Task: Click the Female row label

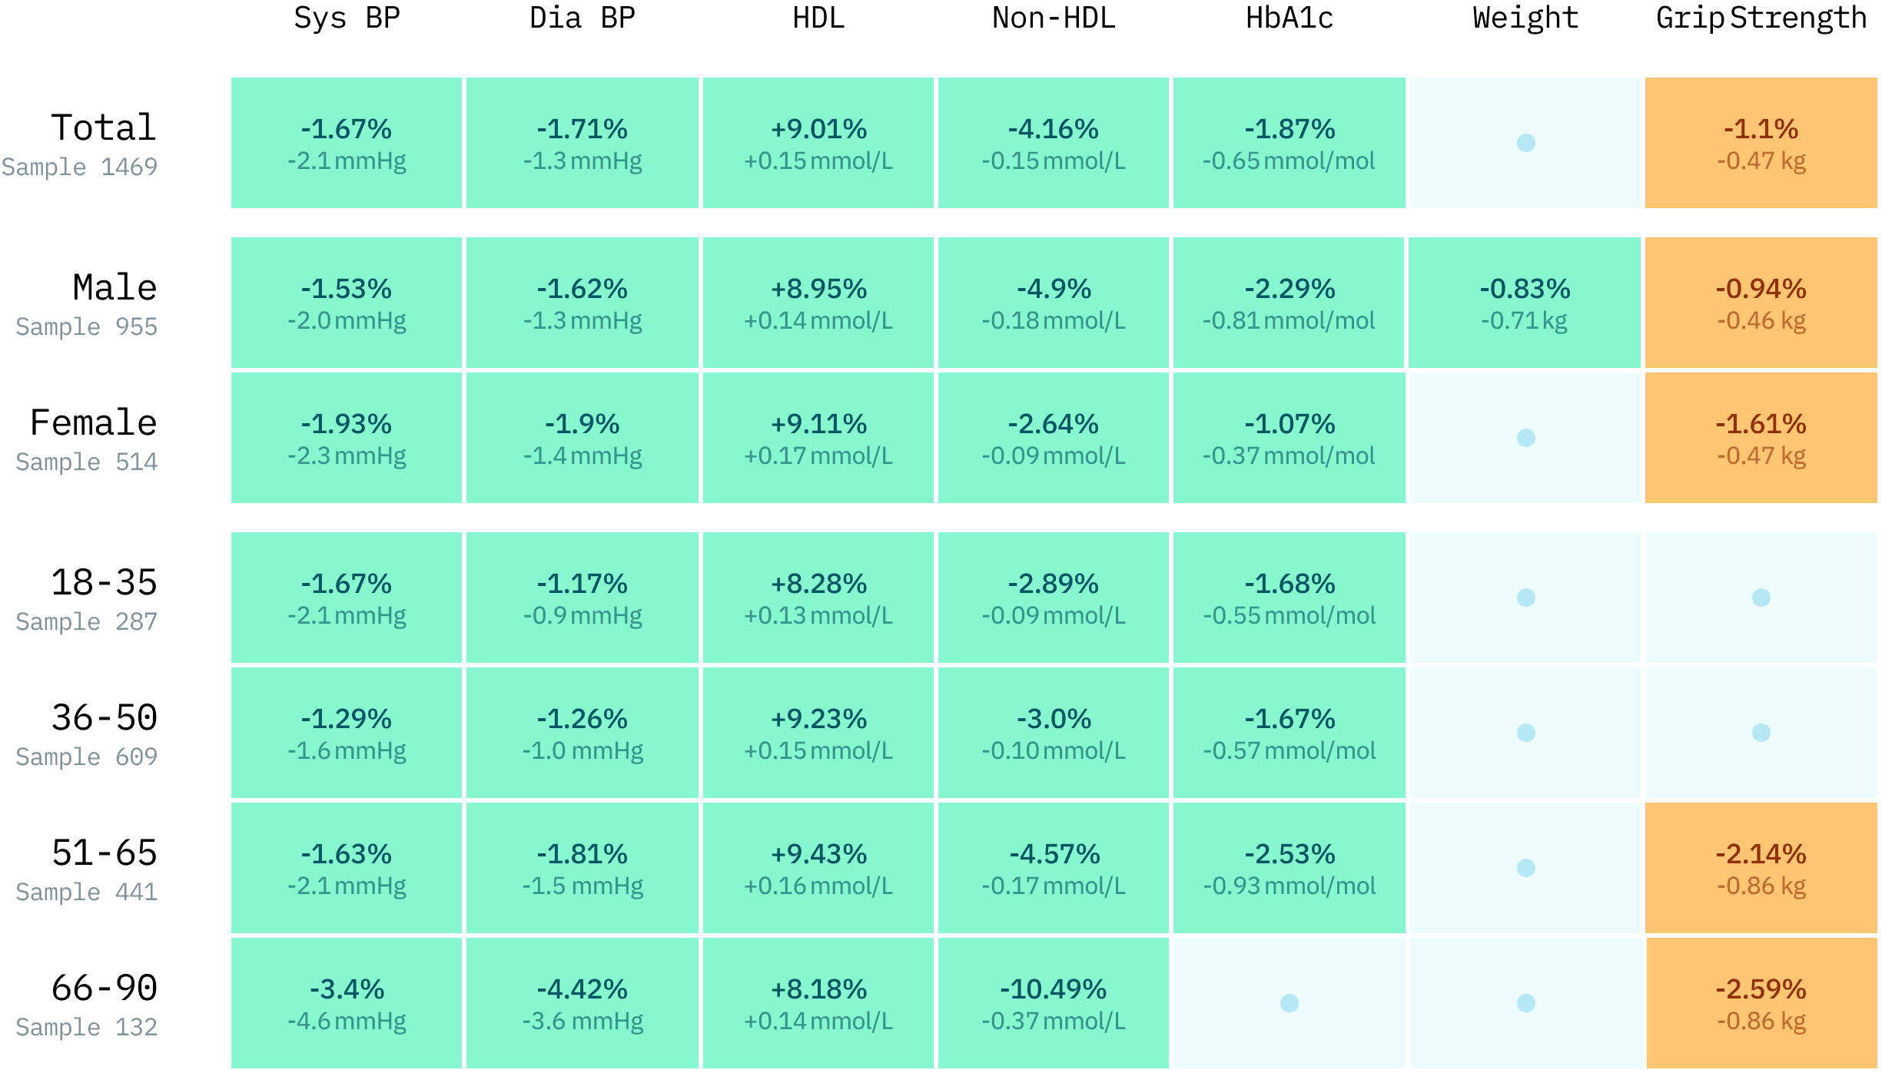Action: [x=93, y=423]
